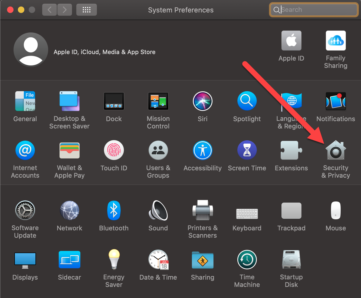Open Network preferences
The width and height of the screenshot is (361, 298).
[70, 210]
